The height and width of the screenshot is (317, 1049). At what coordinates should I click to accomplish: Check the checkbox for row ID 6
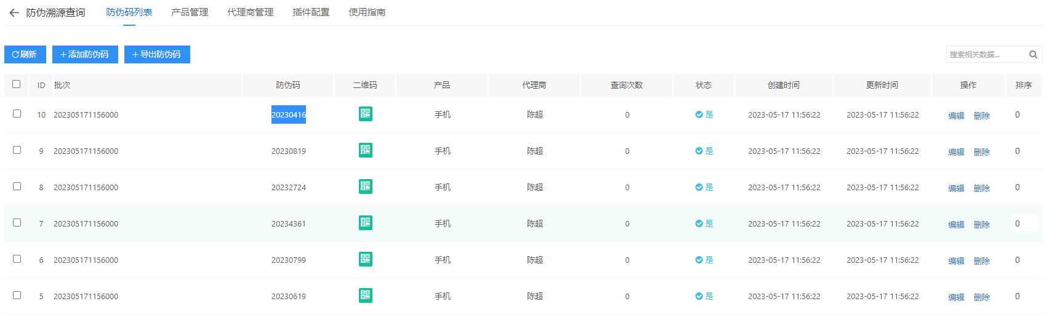coord(17,259)
